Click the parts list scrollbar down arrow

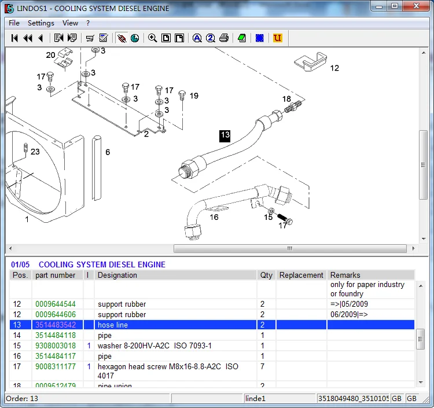pyautogui.click(x=421, y=383)
